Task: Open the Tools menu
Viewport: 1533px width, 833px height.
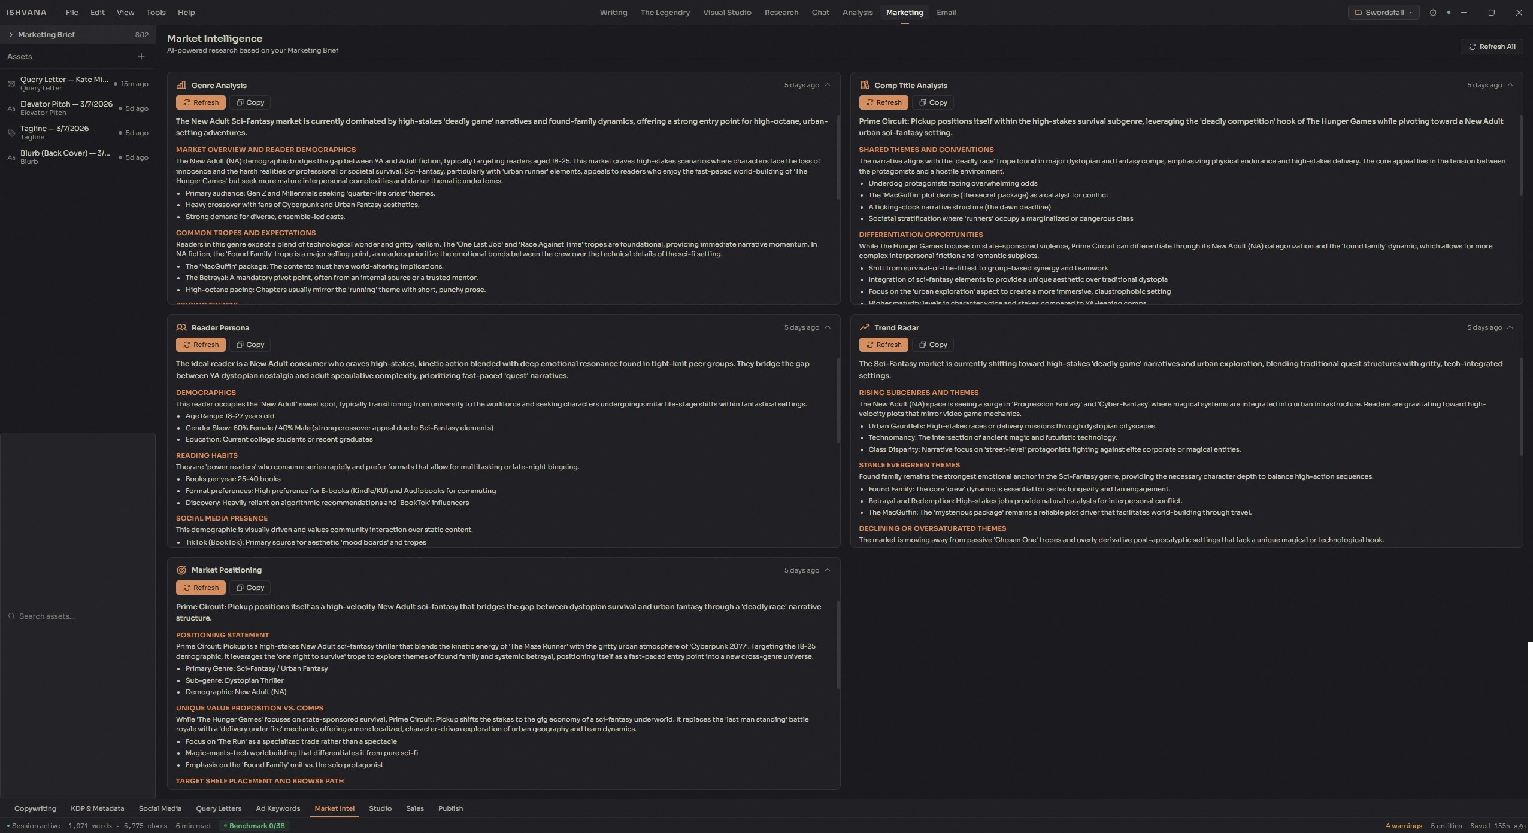Action: (156, 13)
